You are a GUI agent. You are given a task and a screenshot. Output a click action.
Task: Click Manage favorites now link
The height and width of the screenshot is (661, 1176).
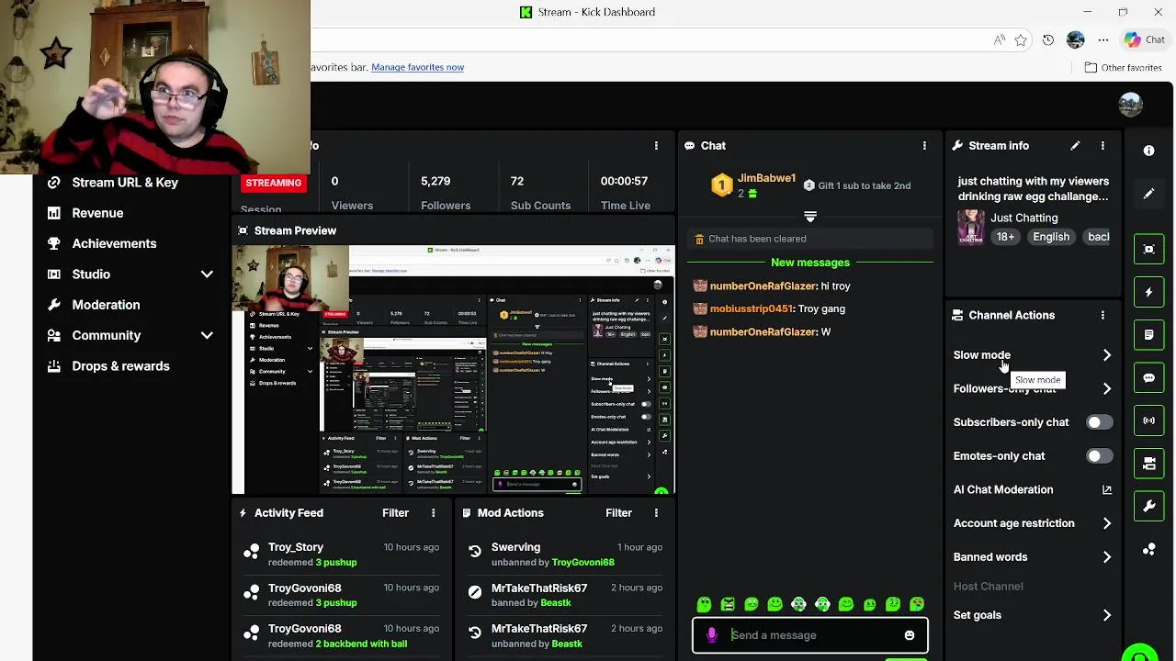(x=417, y=67)
